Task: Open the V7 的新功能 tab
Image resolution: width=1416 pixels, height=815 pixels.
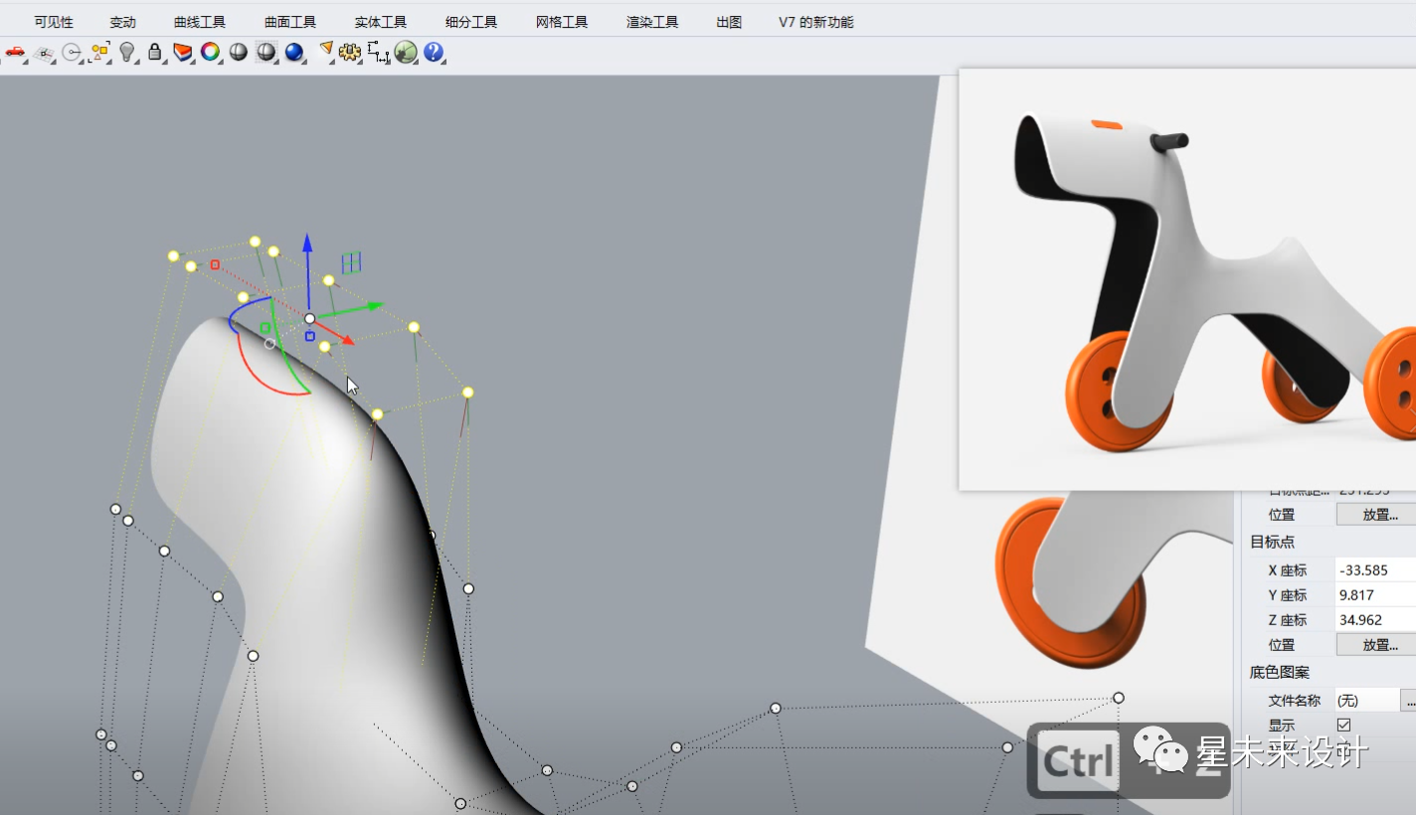Action: 816,22
